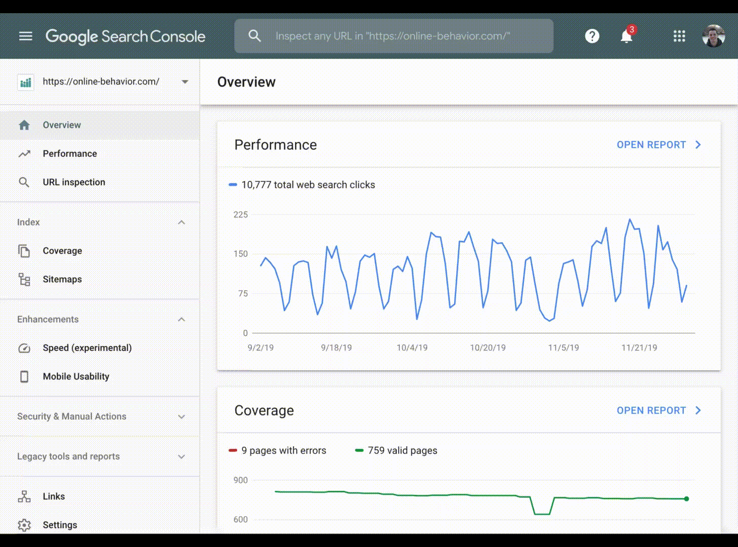
Task: Click the user profile avatar
Action: click(713, 36)
